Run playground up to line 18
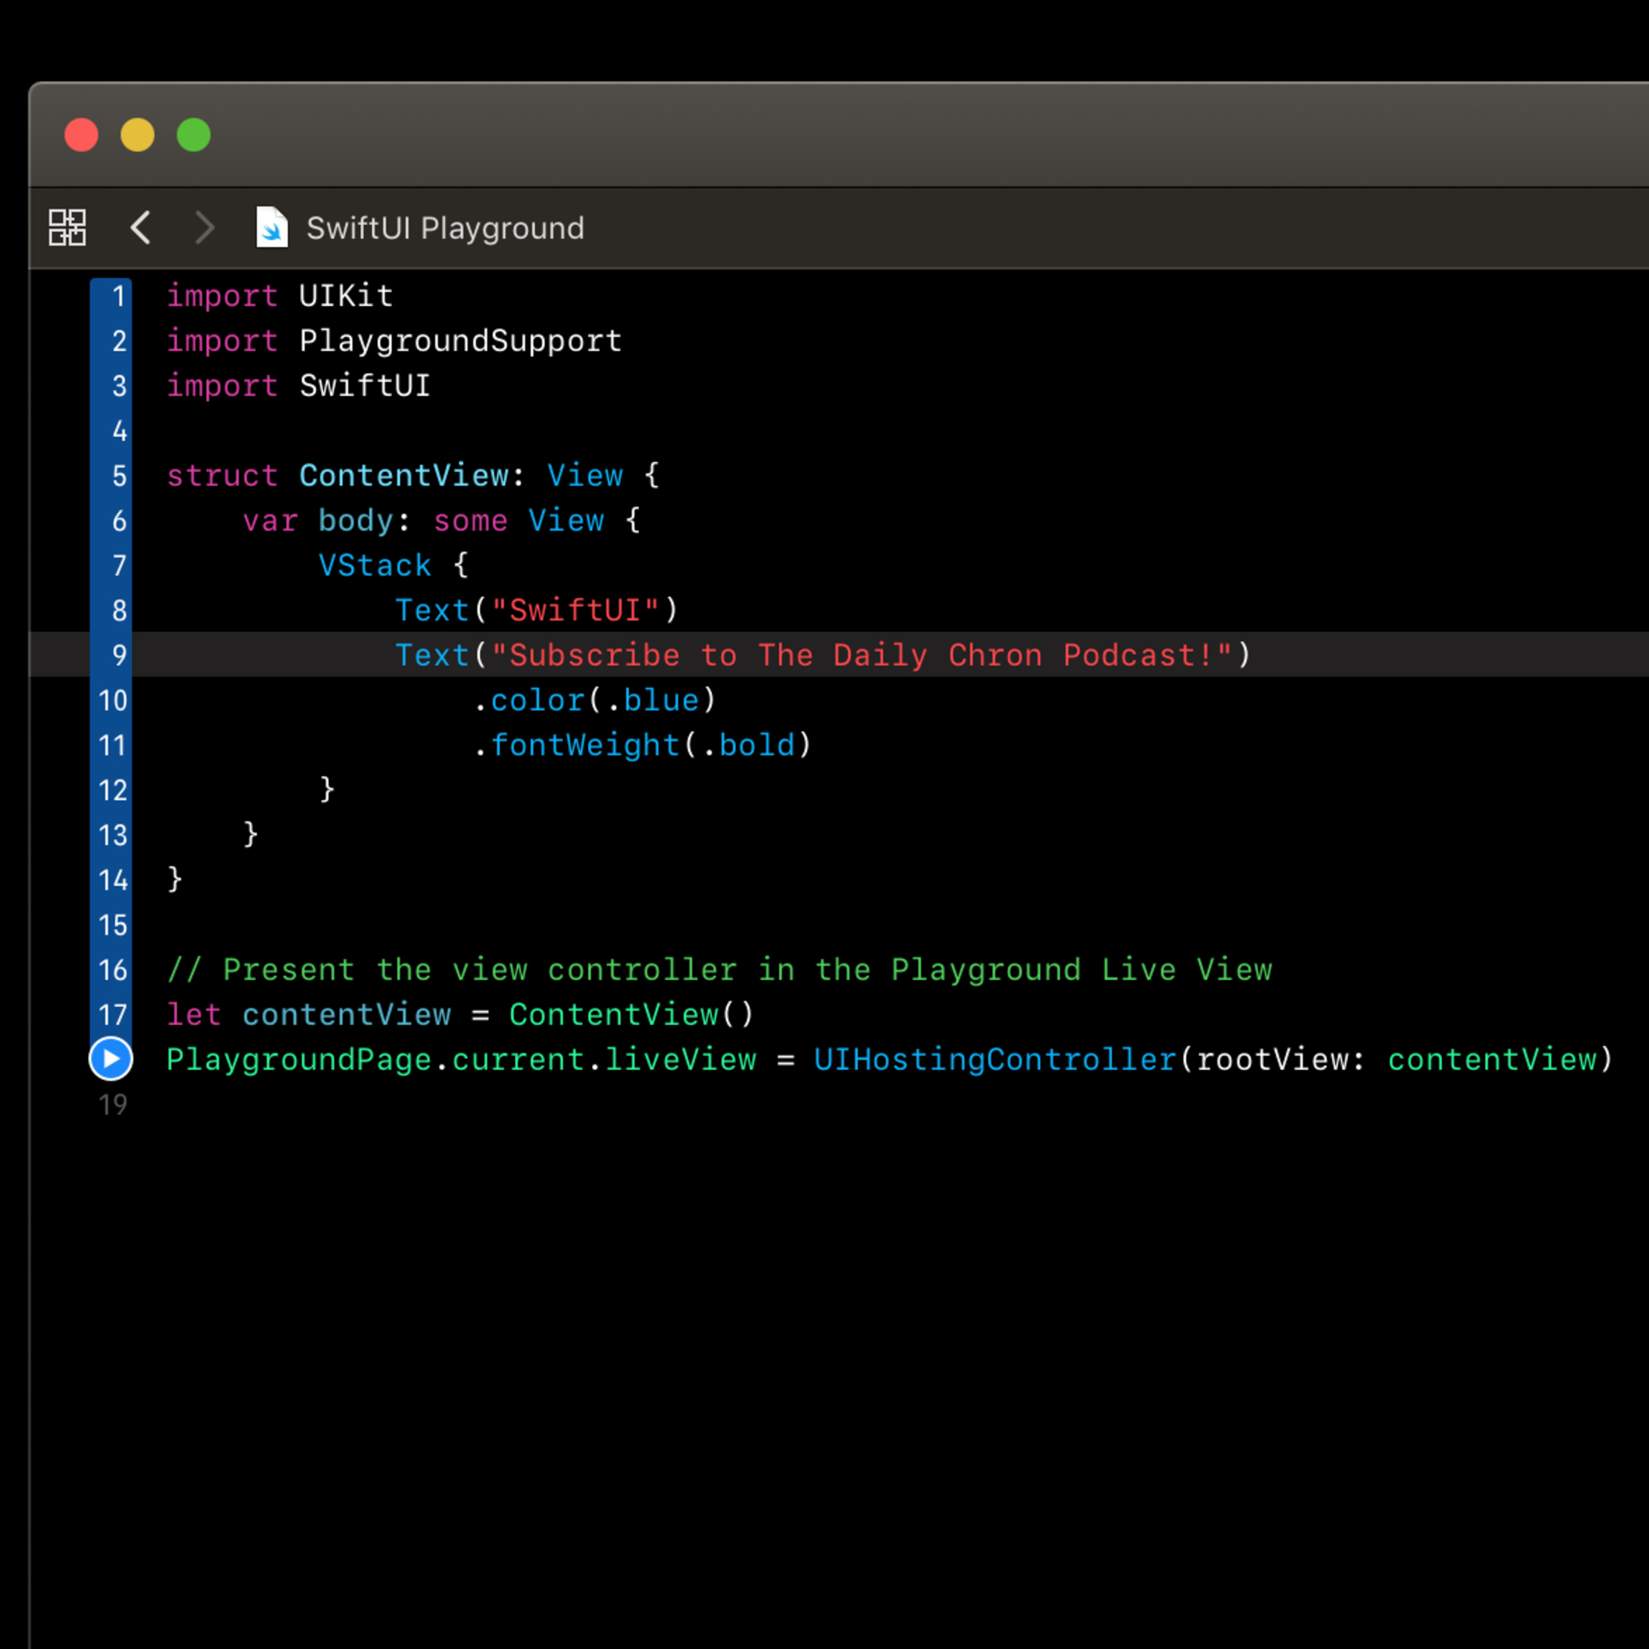The width and height of the screenshot is (1649, 1649). click(x=111, y=1058)
